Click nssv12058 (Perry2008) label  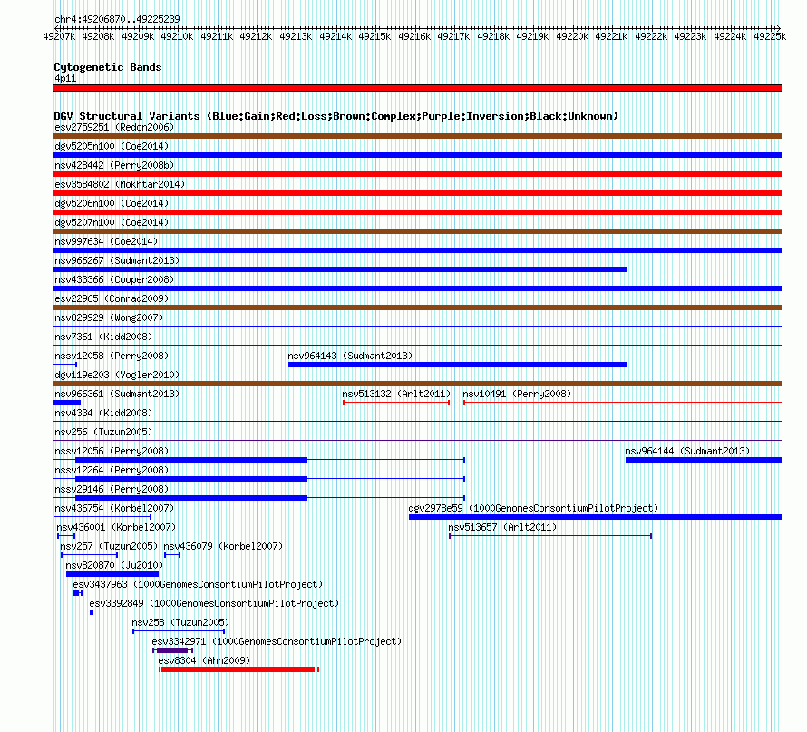[112, 356]
